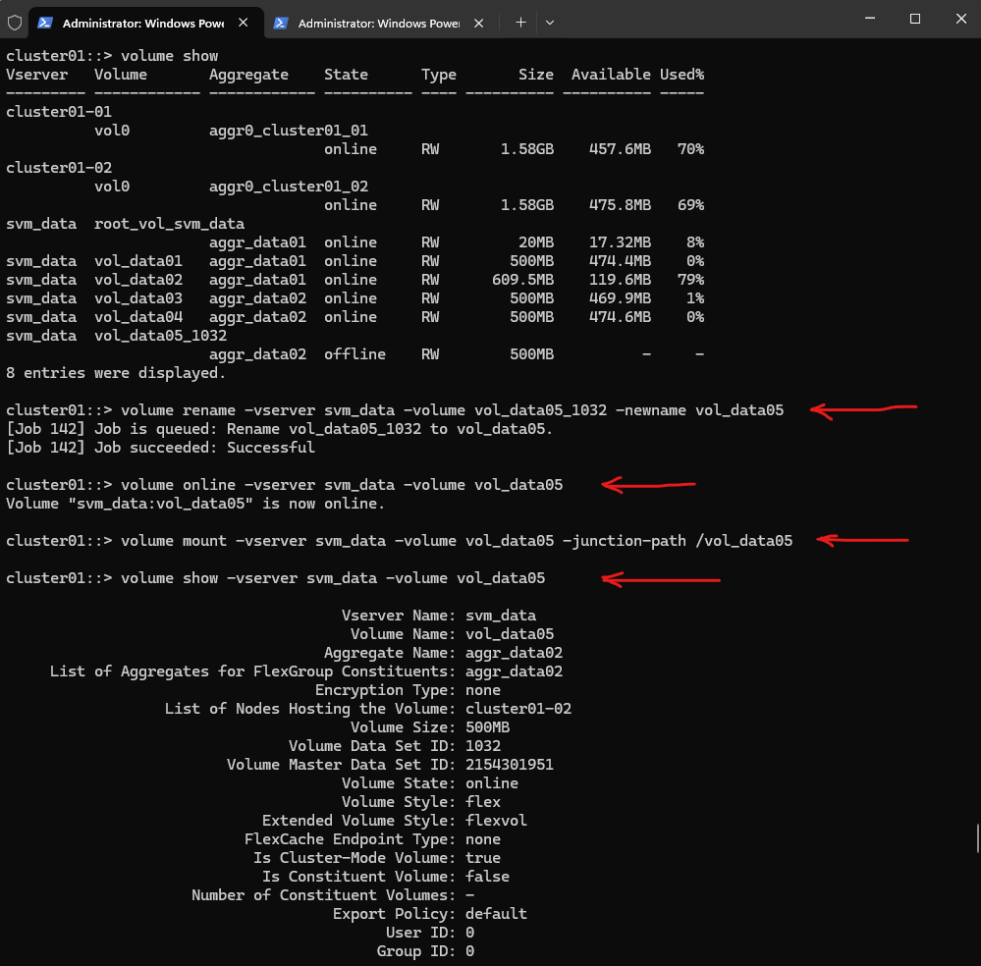Screen dimensions: 981x966
Task: Click the vertical scrollbar thumb at right edge
Action: tap(976, 838)
